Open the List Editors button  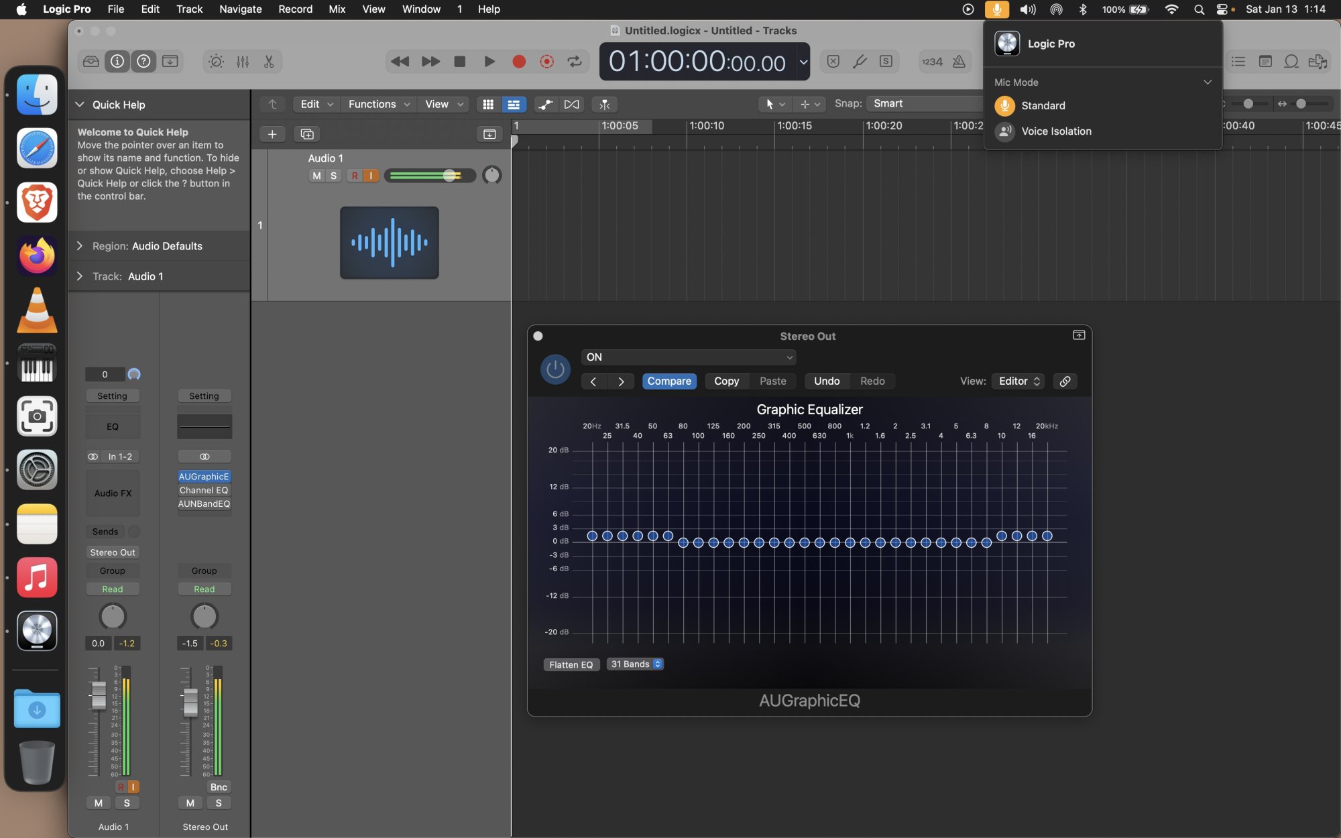[1238, 61]
